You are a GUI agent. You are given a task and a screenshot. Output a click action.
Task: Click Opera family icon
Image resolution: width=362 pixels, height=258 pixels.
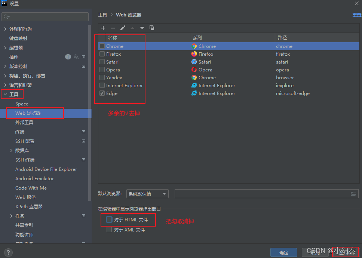click(194, 70)
